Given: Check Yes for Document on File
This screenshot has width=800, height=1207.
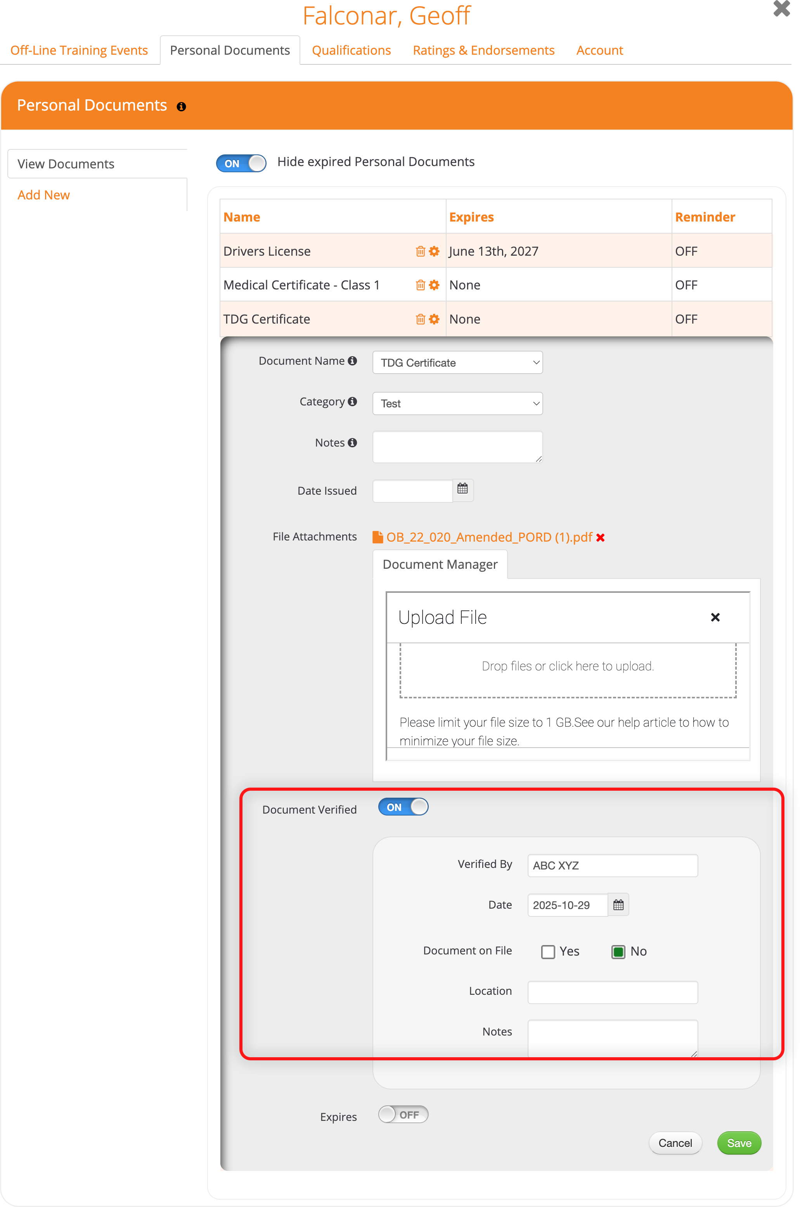Looking at the screenshot, I should pos(548,952).
